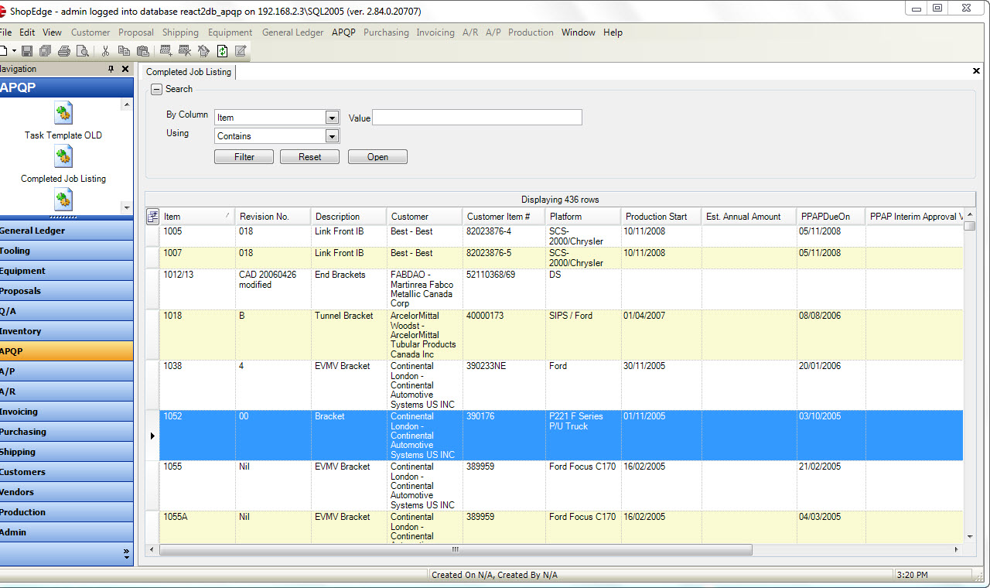The width and height of the screenshot is (990, 588).
Task: Open the Inventory navigation section
Action: [x=67, y=331]
